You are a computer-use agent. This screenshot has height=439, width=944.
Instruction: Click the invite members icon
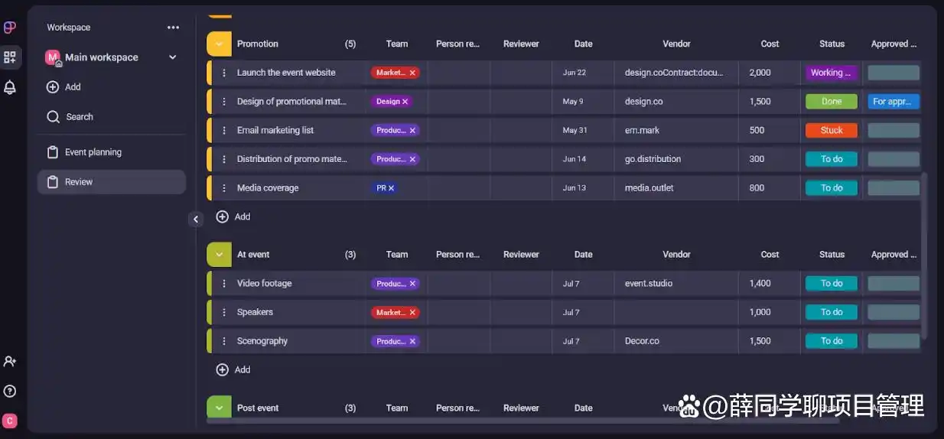click(10, 361)
